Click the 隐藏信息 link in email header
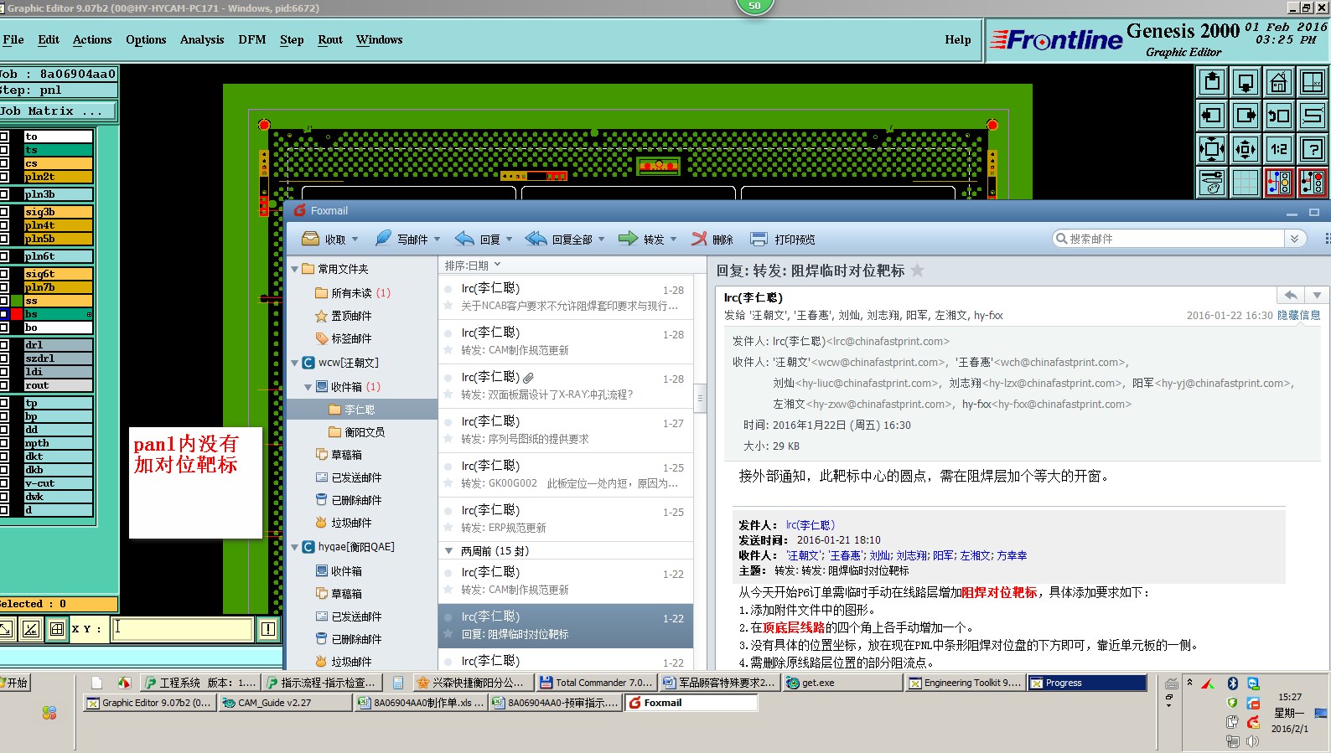Screen dimensions: 1331x753 [1298, 315]
